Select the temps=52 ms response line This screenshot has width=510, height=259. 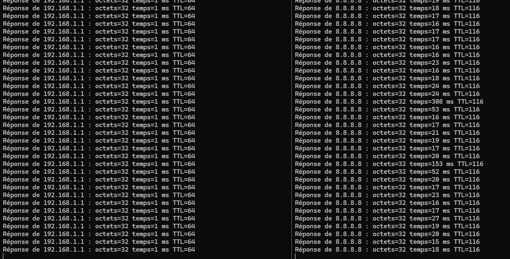(x=387, y=172)
